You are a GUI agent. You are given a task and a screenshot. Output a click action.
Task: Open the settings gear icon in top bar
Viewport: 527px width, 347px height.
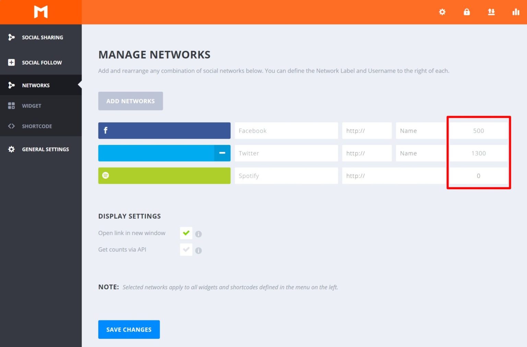[x=442, y=12]
